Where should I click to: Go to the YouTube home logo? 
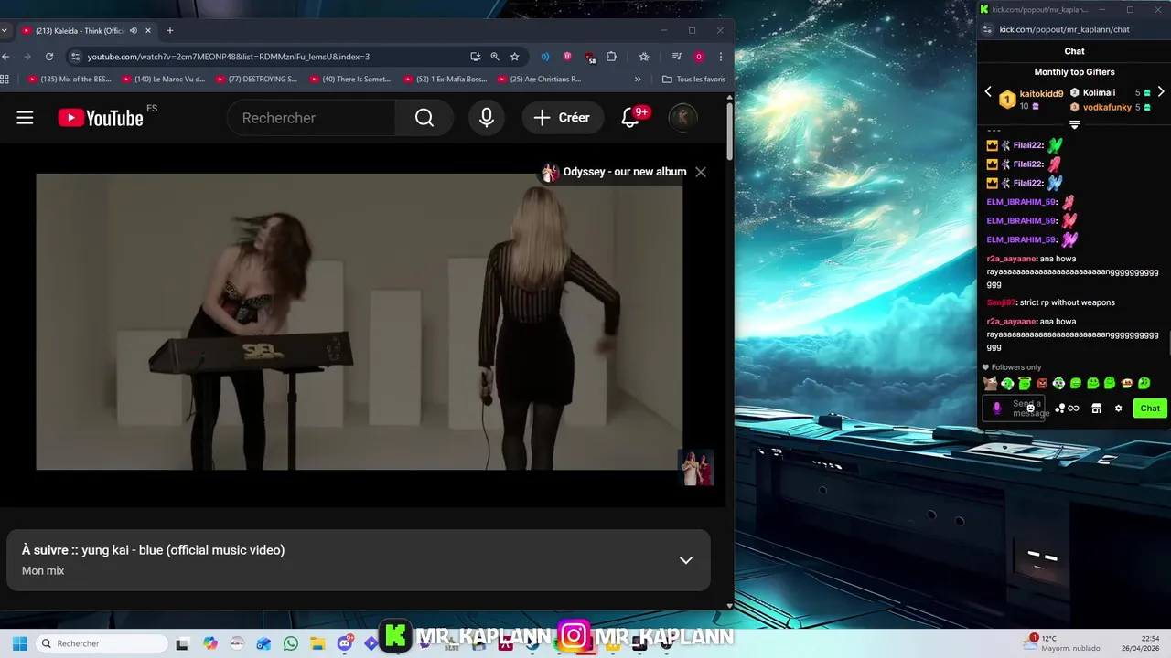101,118
